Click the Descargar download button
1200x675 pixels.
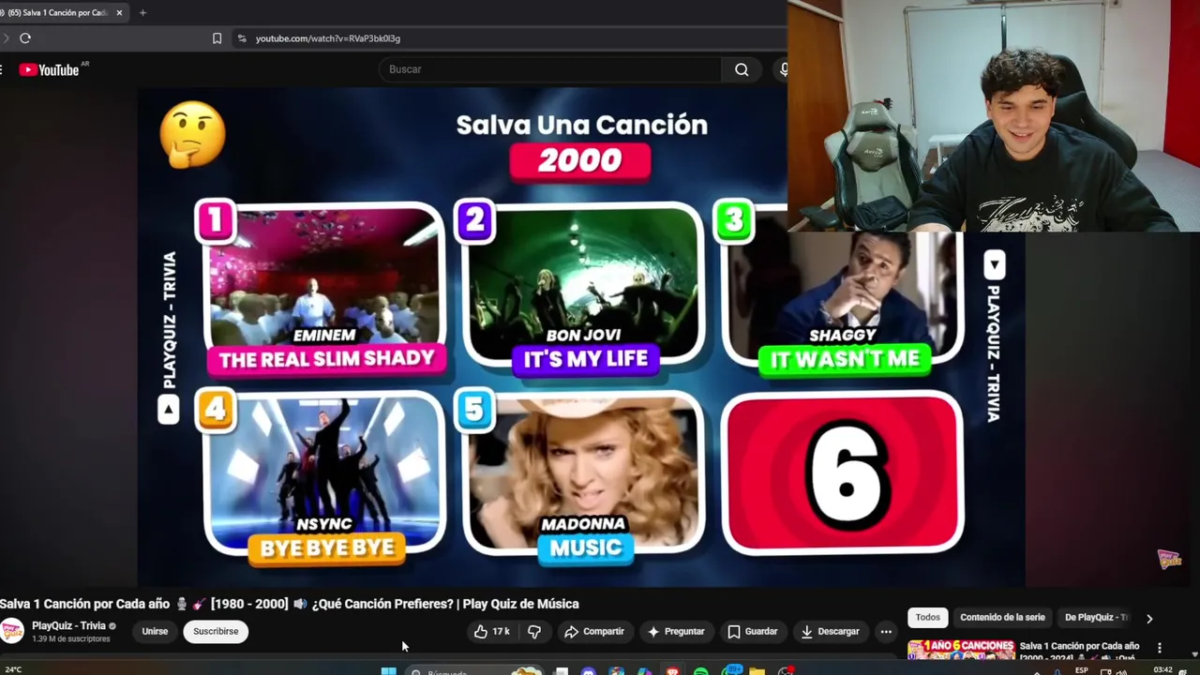click(x=829, y=632)
